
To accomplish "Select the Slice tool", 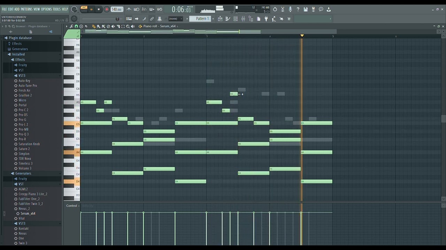I will point(118,26).
